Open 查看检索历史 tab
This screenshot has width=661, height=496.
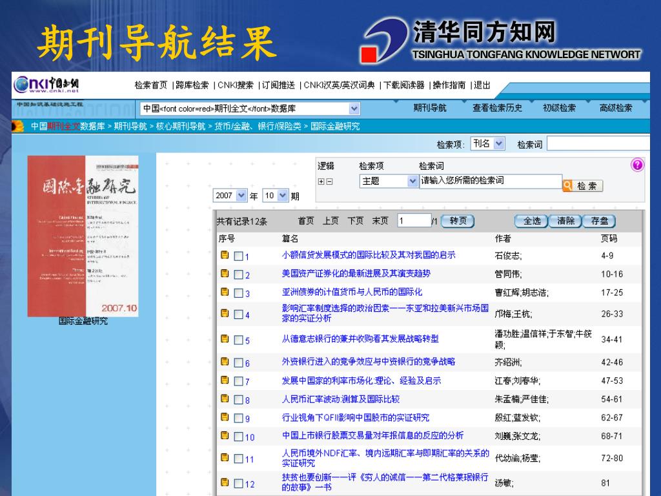click(x=497, y=108)
